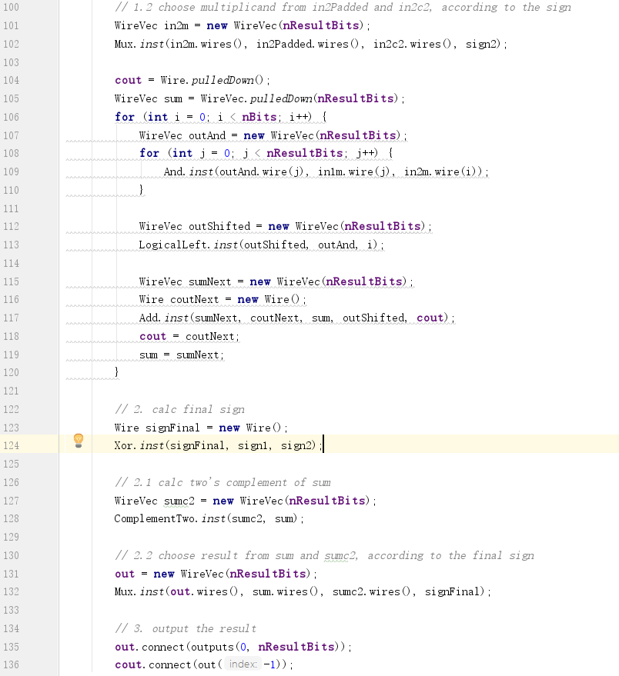Click comment '// 3. output the result'
Viewport: 619px width, 676px height.
click(x=186, y=628)
